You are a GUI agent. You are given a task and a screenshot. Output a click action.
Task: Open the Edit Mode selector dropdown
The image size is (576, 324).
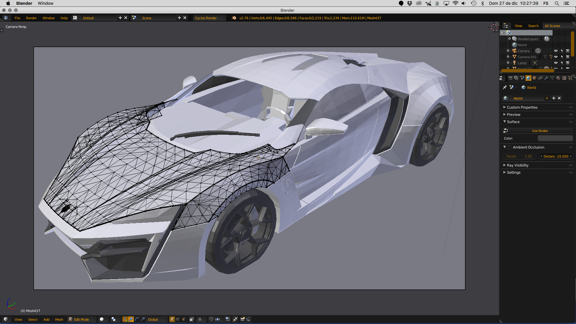pos(82,319)
